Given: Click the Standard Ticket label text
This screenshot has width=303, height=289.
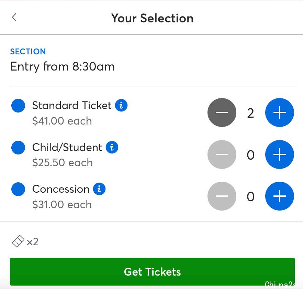Looking at the screenshot, I should point(72,106).
